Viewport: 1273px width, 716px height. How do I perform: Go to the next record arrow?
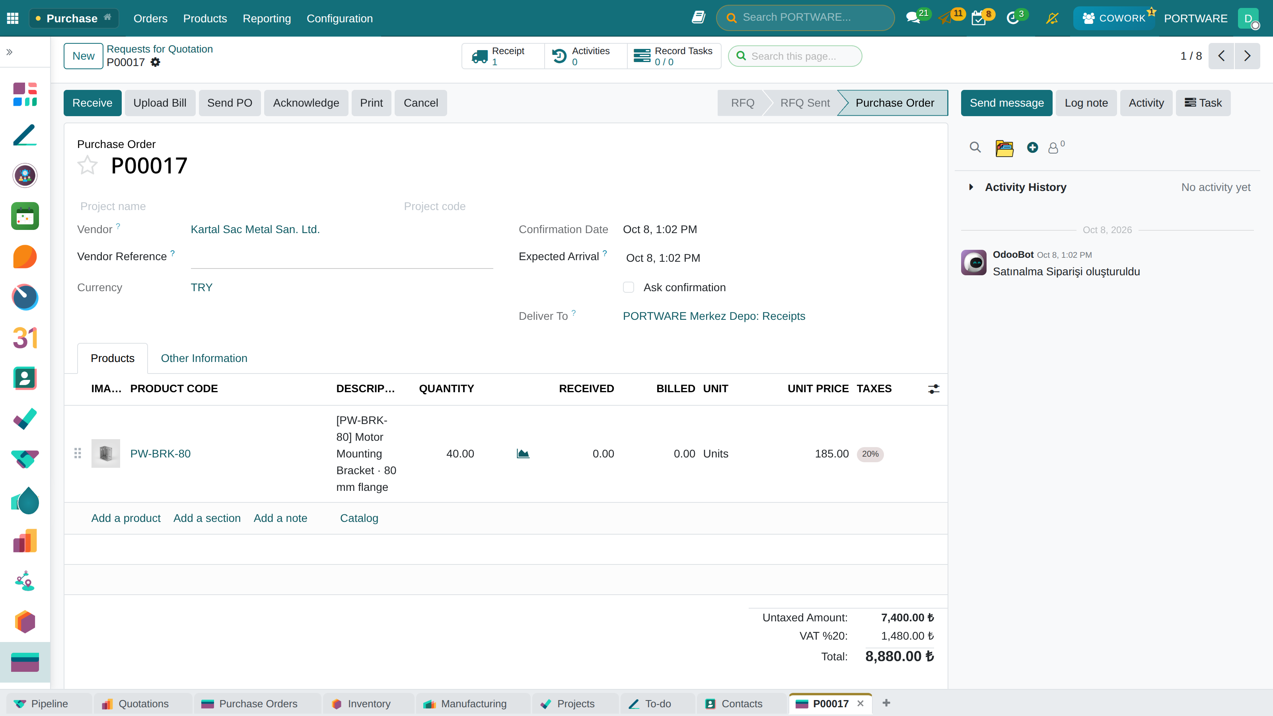1247,56
